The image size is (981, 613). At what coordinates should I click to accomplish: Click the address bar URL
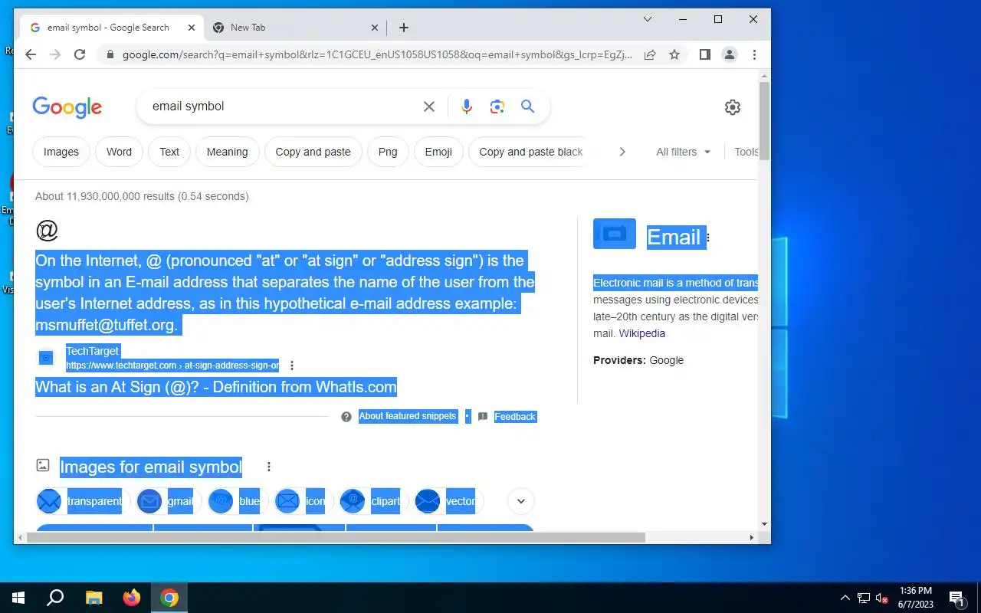(x=377, y=54)
